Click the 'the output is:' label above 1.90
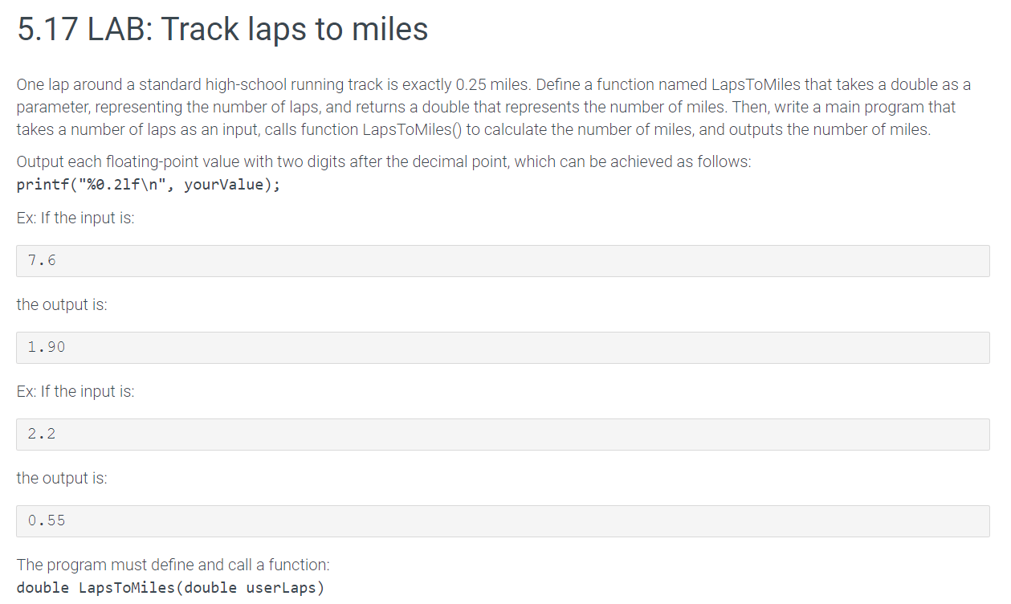Image resolution: width=1011 pixels, height=604 pixels. point(62,305)
